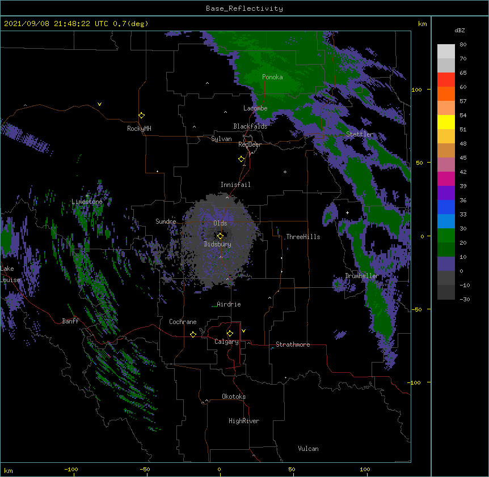Click the Lacombe city label
This screenshot has width=489, height=477.
tap(255, 108)
